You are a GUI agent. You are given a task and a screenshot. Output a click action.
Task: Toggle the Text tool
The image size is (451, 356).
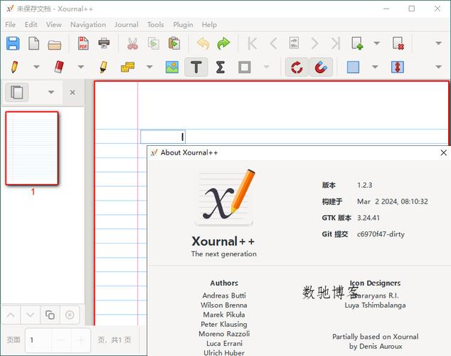[x=196, y=67]
